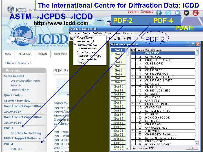
Task: Click the formula table scrollbar thumb
Action: point(197,53)
